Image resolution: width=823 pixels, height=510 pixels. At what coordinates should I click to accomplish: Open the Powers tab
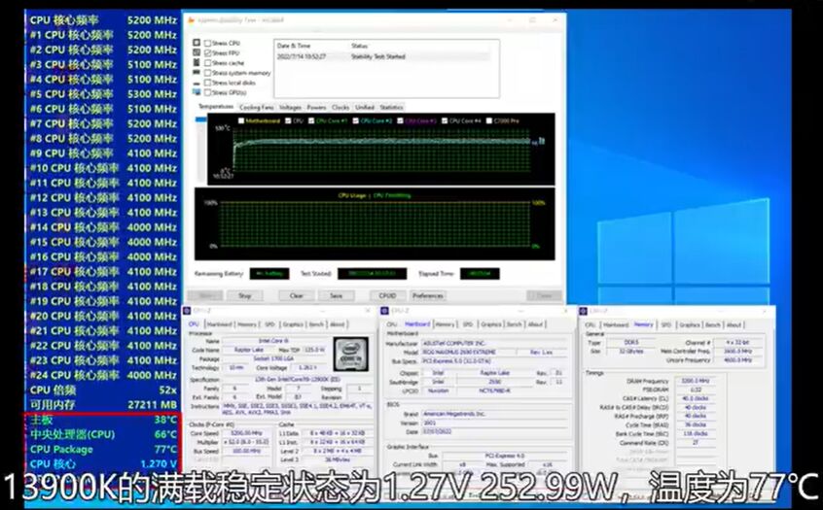pos(316,107)
